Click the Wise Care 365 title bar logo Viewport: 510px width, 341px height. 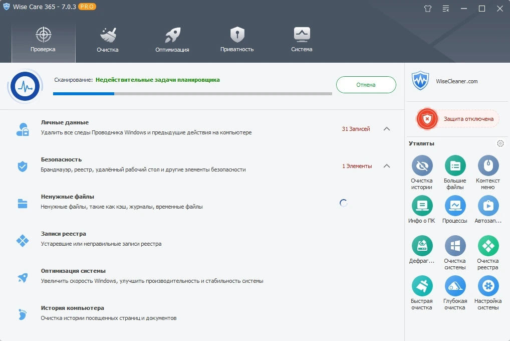(6, 7)
